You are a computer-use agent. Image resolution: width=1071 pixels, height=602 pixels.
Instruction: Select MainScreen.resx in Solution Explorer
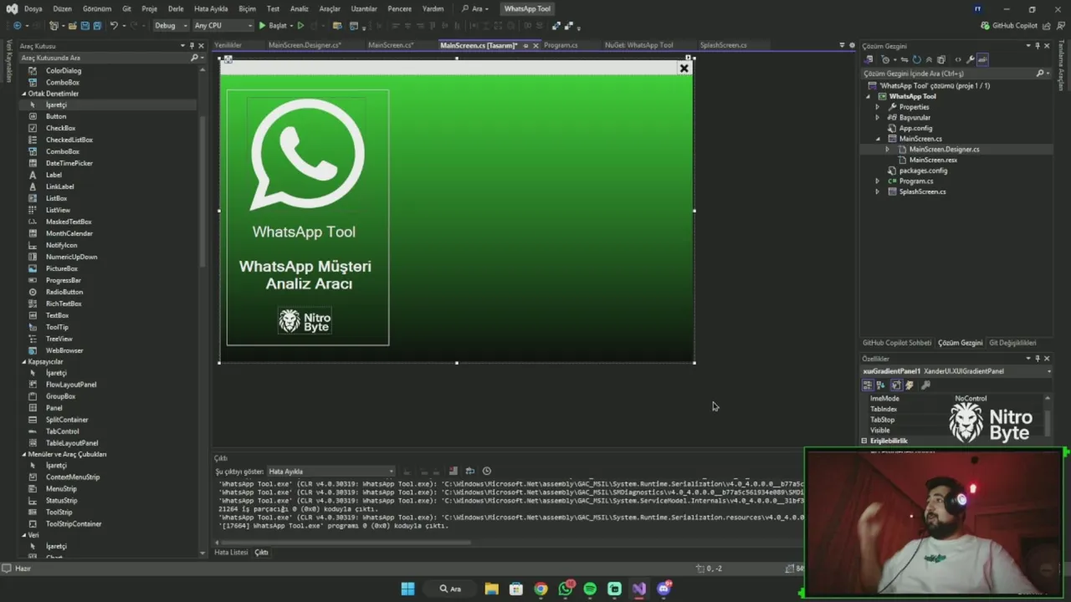click(x=933, y=160)
